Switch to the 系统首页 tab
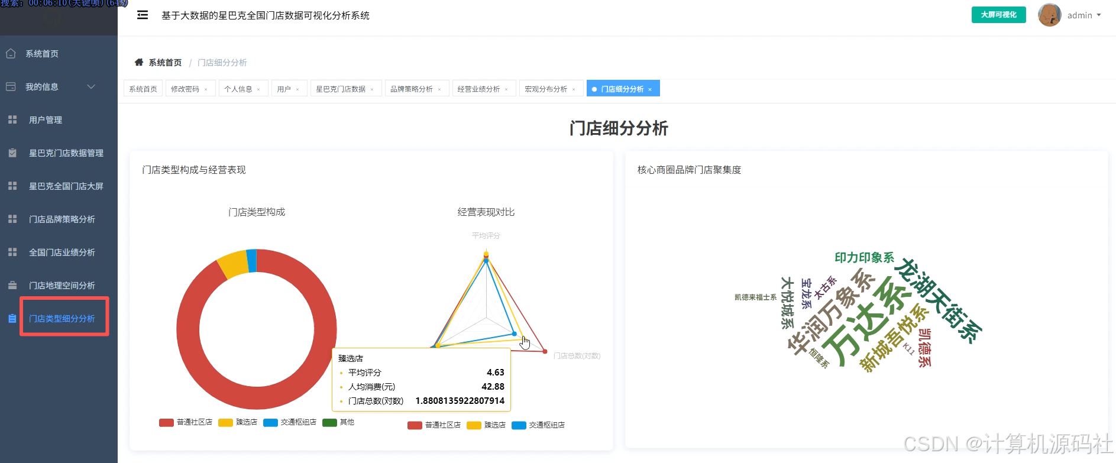Screen dimensions: 1116x463 143,89
